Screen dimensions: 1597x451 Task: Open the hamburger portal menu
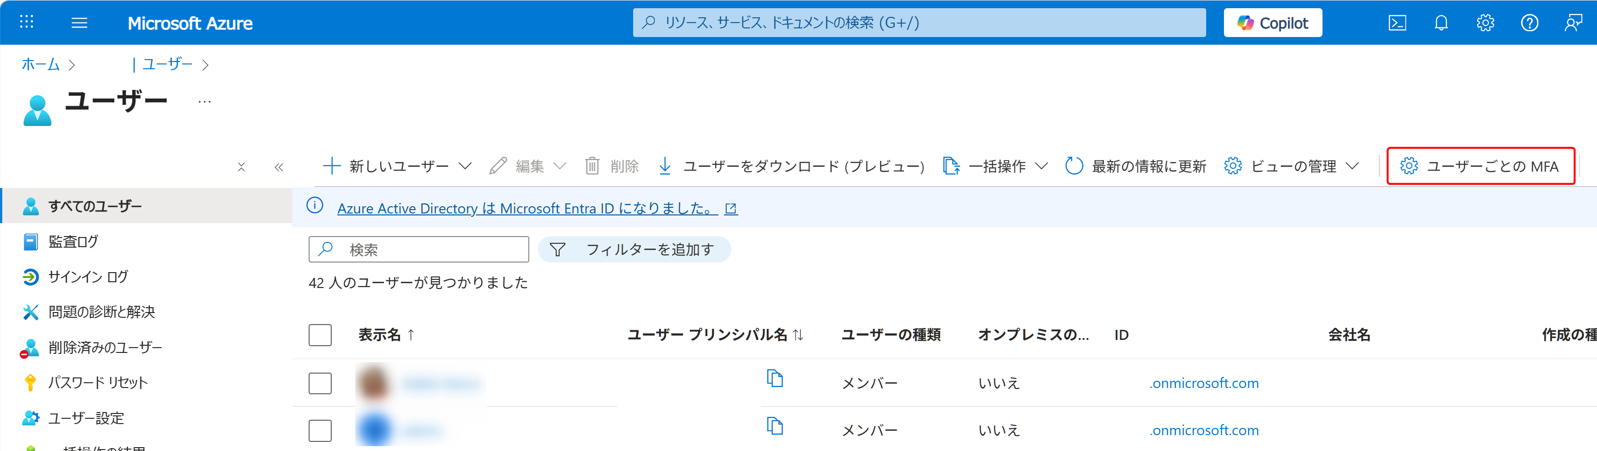point(79,23)
